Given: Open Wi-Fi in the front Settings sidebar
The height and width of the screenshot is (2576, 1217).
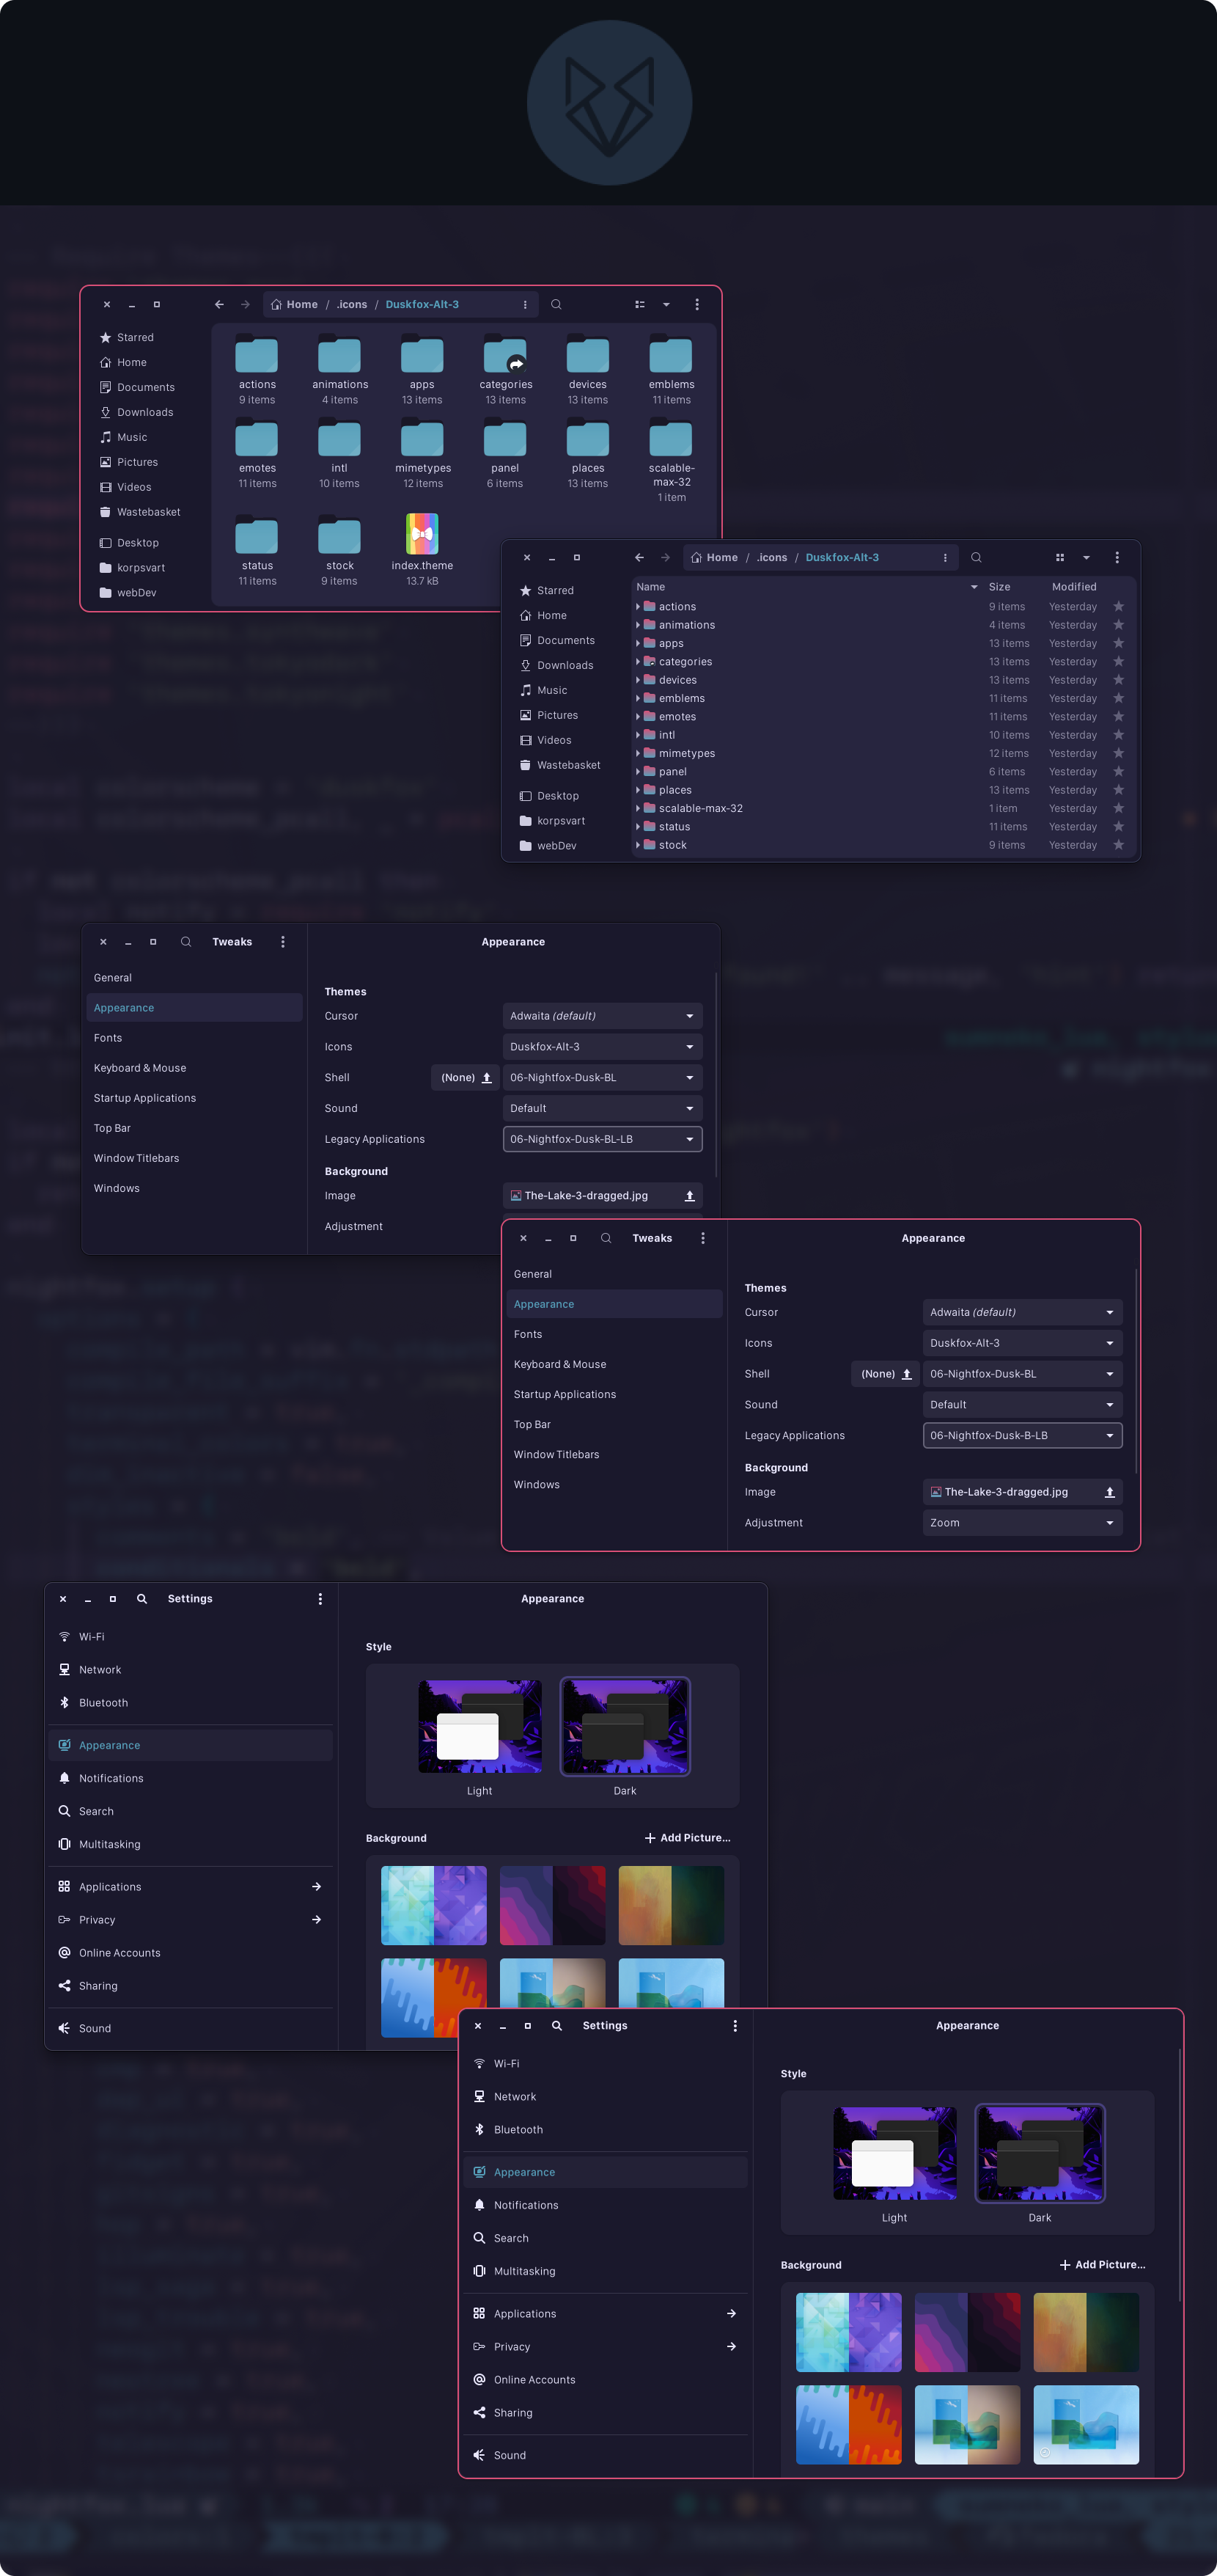Looking at the screenshot, I should [x=606, y=2064].
